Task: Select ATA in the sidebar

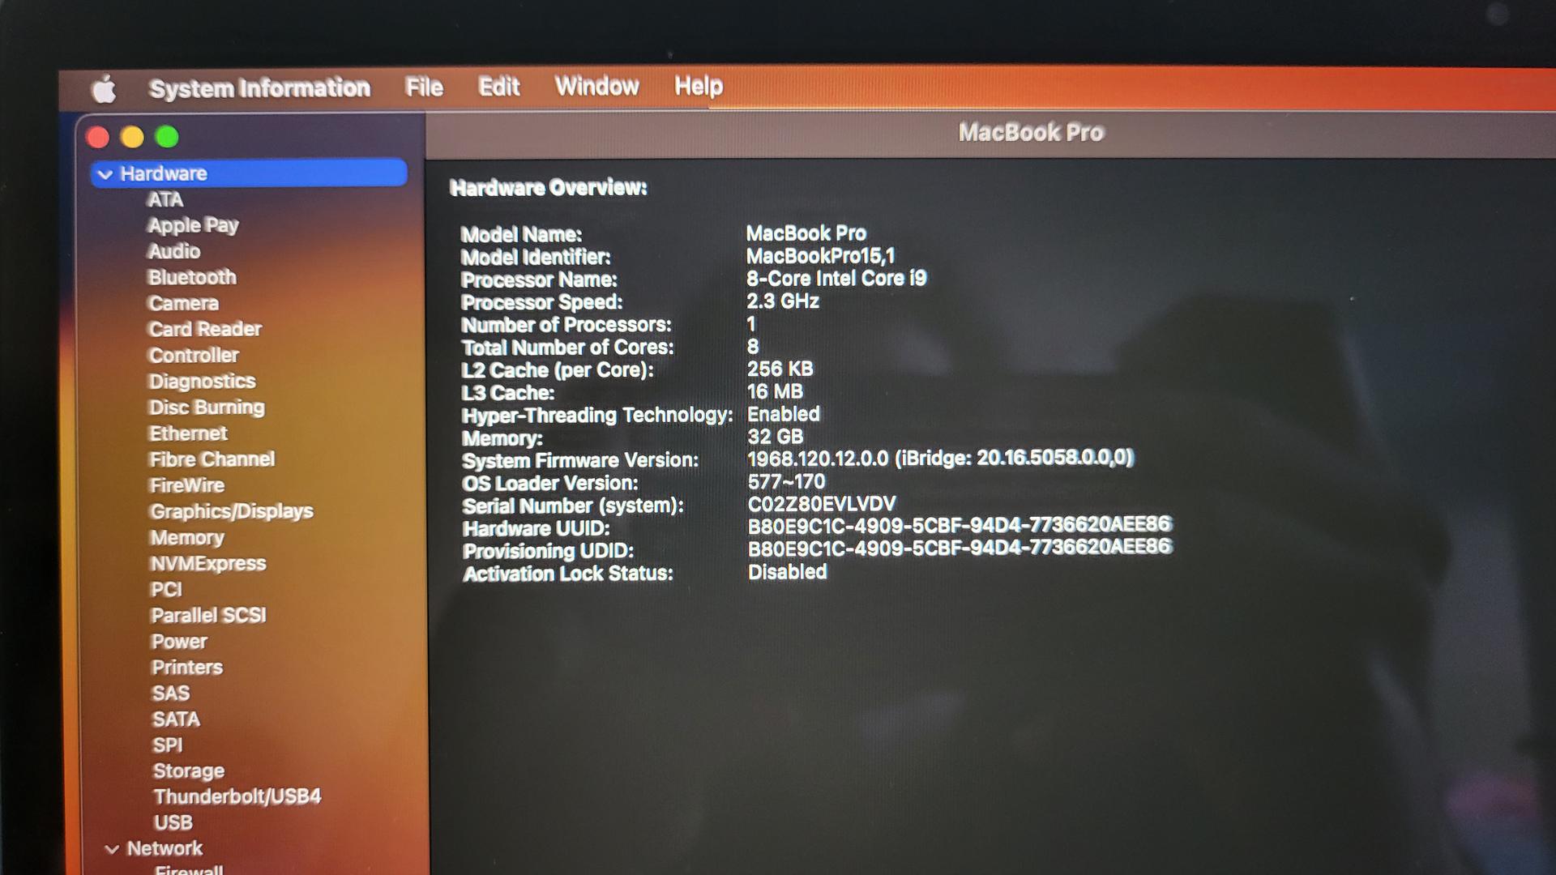Action: [165, 199]
